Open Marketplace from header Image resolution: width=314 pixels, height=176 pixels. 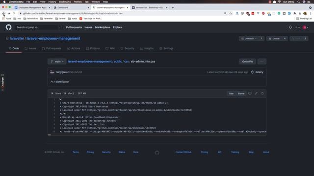pos(103,27)
